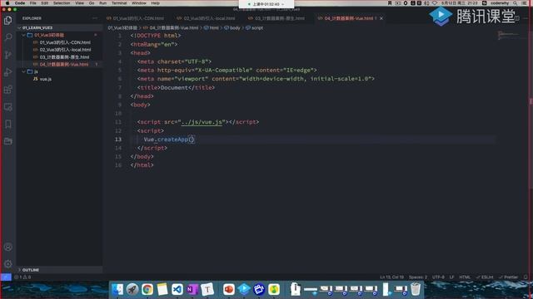Switch to 01_Vue3 CDN.html editor tab
The height and width of the screenshot is (299, 533).
135,18
